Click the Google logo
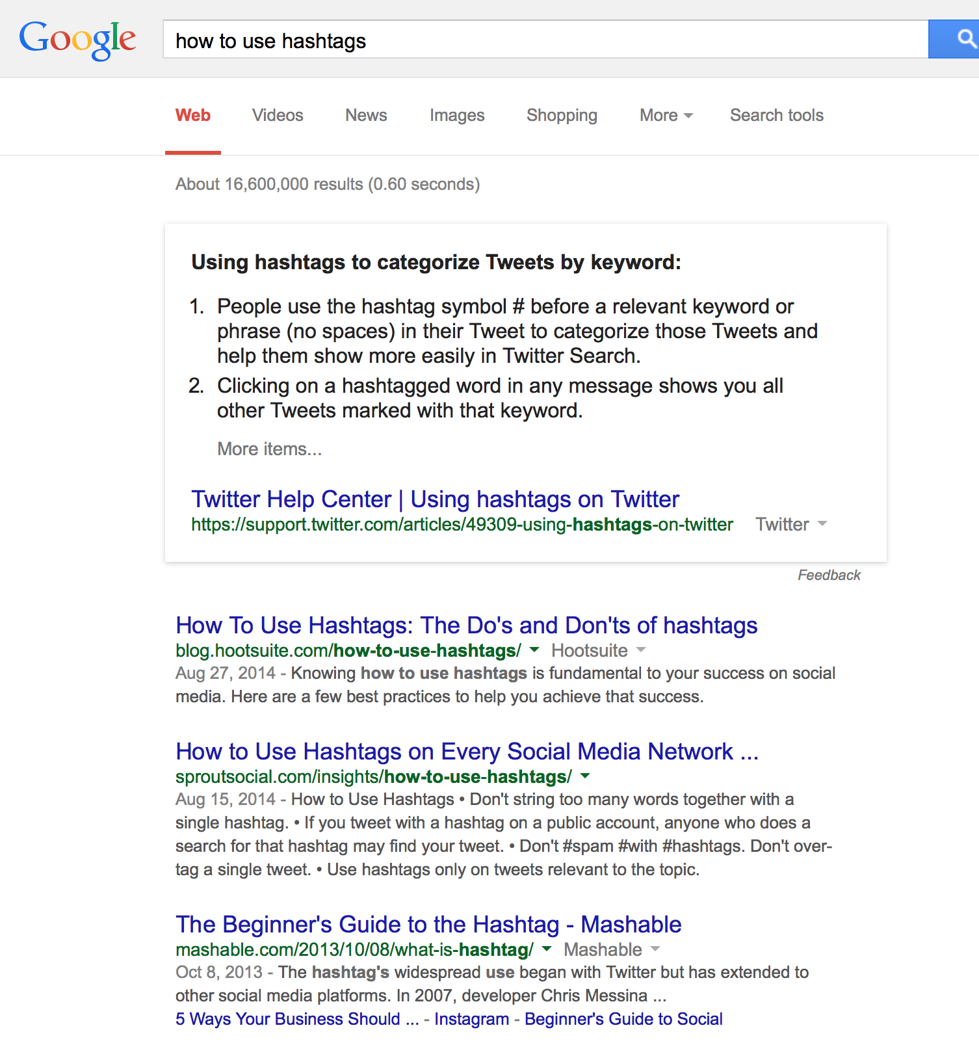The image size is (979, 1043). (x=77, y=40)
